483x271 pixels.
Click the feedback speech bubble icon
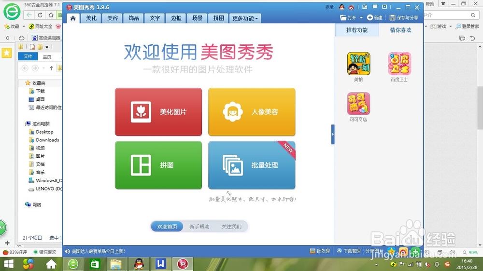pos(375,7)
